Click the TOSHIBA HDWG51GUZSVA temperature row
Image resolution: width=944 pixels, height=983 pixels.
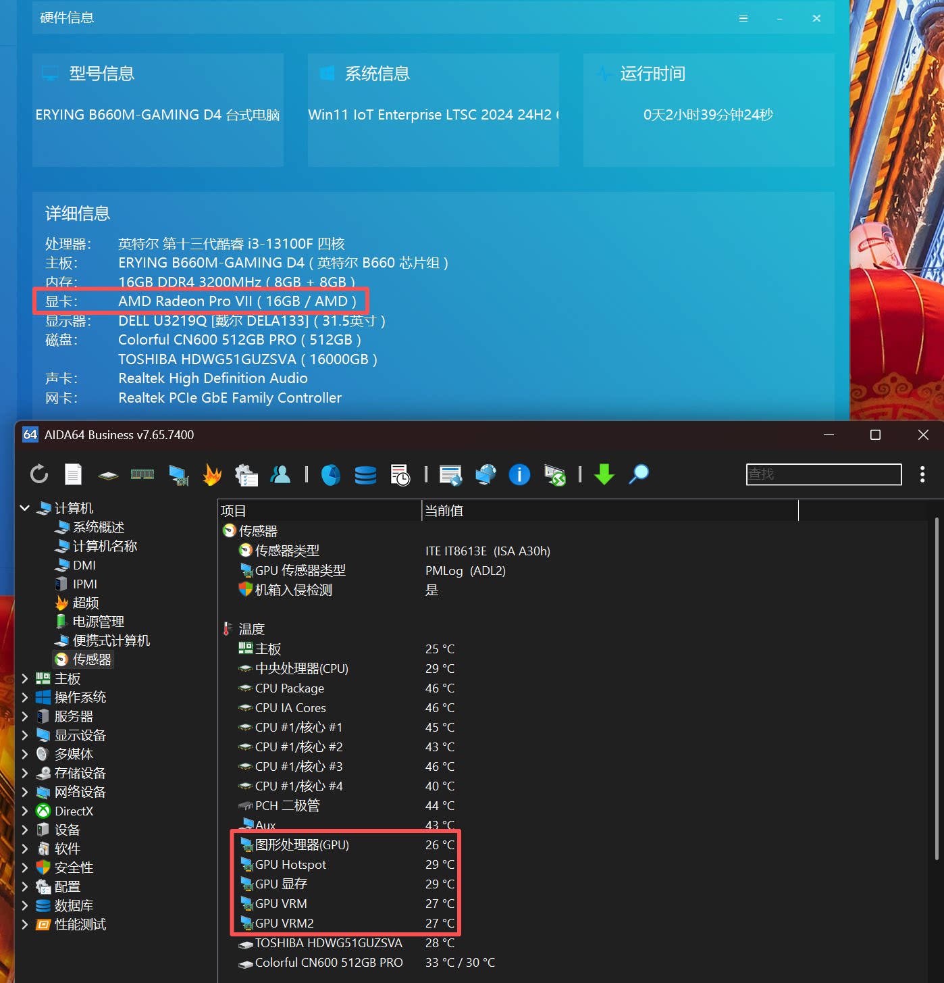[x=348, y=942]
